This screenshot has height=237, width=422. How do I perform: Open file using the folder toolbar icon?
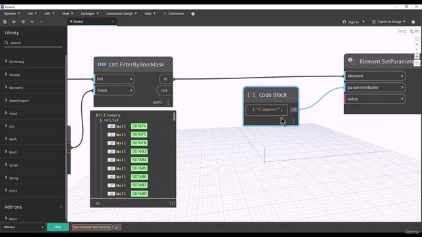click(x=14, y=22)
